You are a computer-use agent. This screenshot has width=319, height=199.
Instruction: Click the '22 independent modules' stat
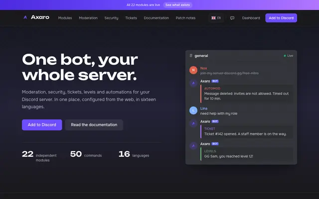pyautogui.click(x=39, y=156)
